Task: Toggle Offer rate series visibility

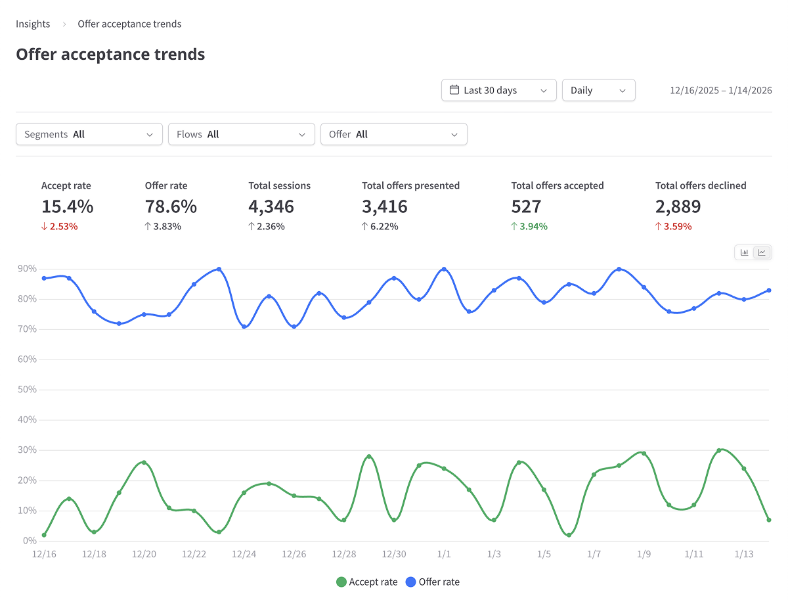Action: tap(433, 582)
